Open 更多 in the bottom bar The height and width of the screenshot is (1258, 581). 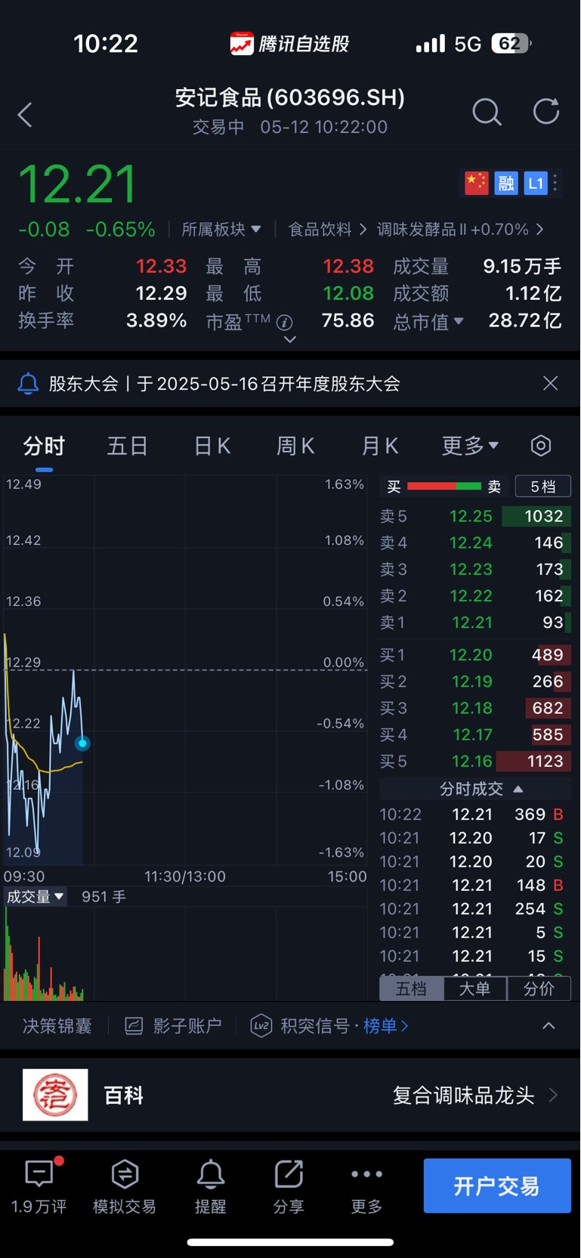366,1185
